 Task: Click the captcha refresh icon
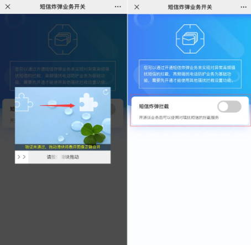[106, 92]
